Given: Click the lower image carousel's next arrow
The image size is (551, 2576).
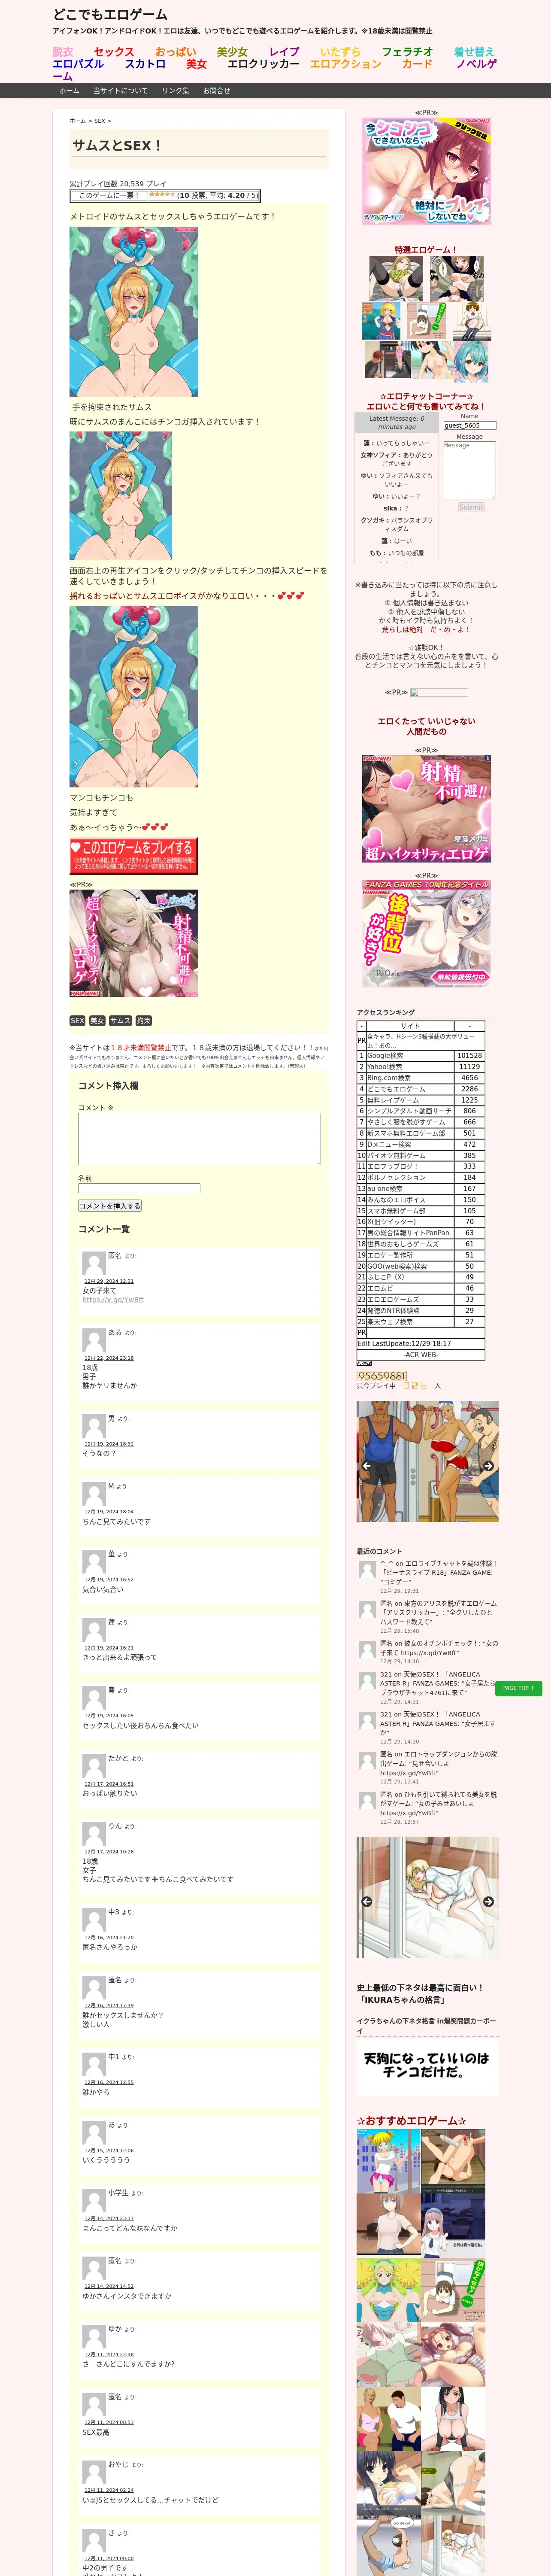Looking at the screenshot, I should [488, 1902].
